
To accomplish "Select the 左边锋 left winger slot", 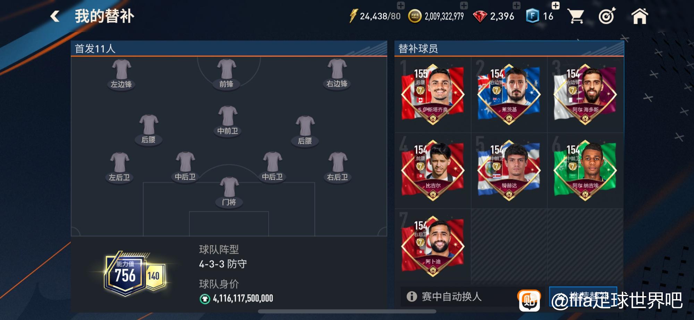I will click(x=121, y=74).
